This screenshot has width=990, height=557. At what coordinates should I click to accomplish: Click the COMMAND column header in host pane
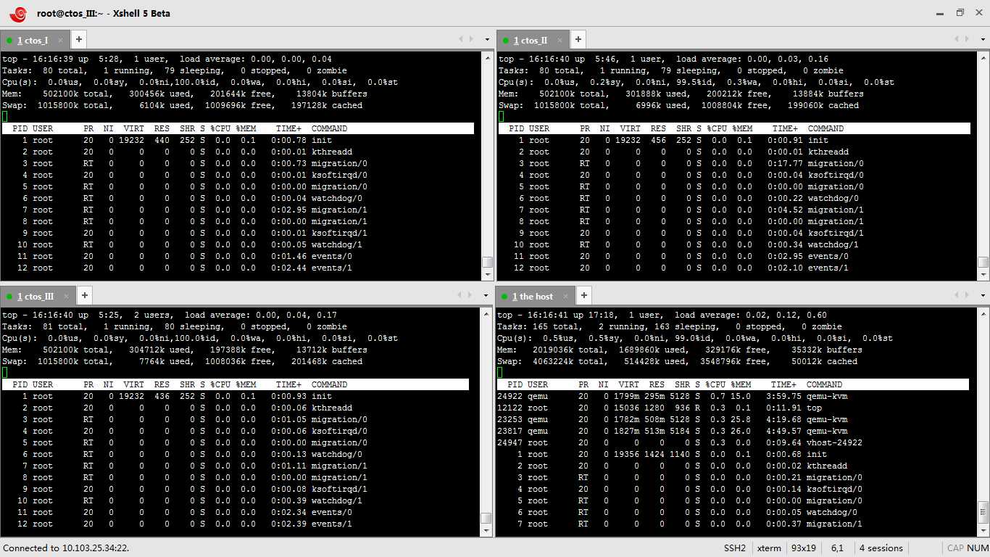[824, 384]
